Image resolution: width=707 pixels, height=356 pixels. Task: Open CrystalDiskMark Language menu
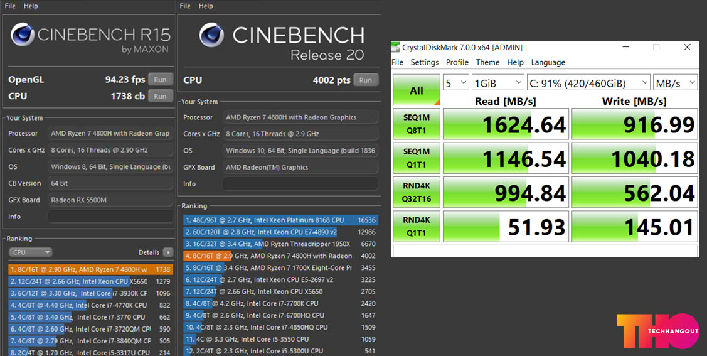(548, 62)
